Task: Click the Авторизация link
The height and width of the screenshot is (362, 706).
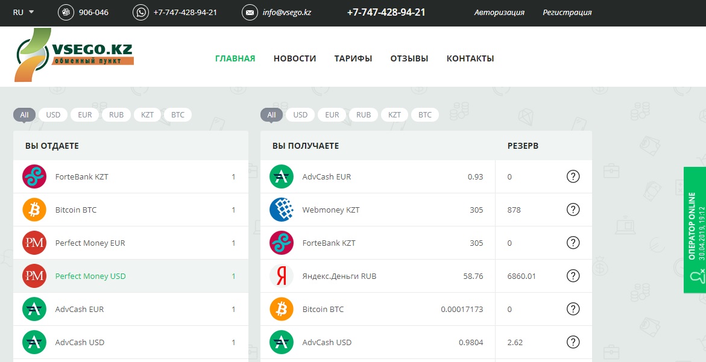Action: [499, 12]
